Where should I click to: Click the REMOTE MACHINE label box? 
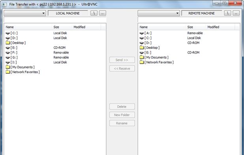click(202, 13)
